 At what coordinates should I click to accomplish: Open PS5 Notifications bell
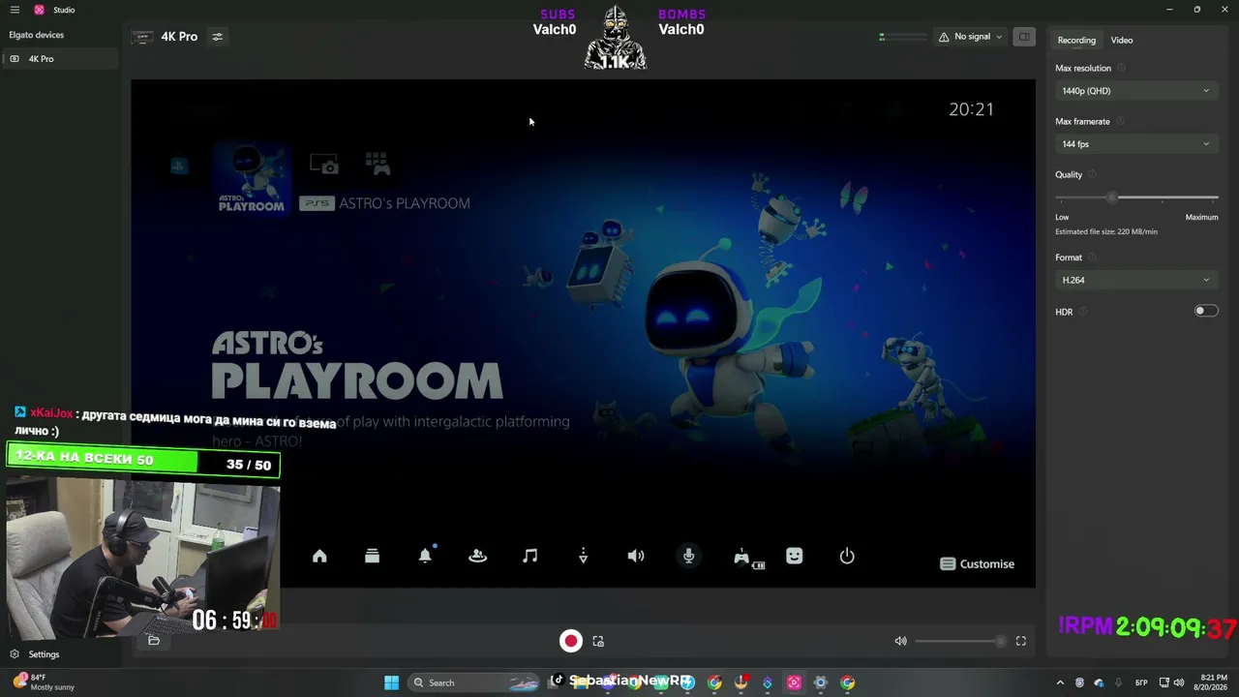(425, 556)
